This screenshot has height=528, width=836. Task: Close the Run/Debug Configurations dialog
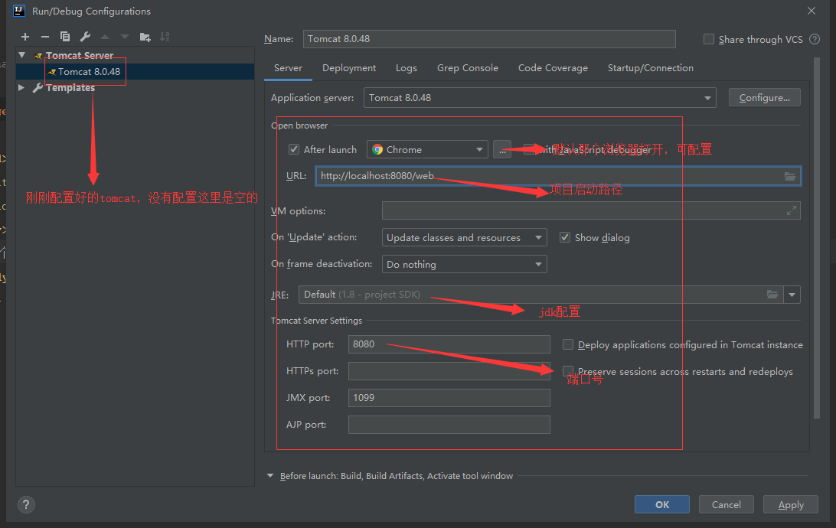click(x=812, y=11)
